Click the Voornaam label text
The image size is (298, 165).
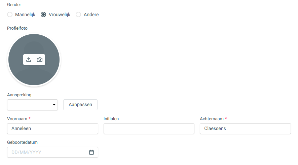pyautogui.click(x=17, y=119)
